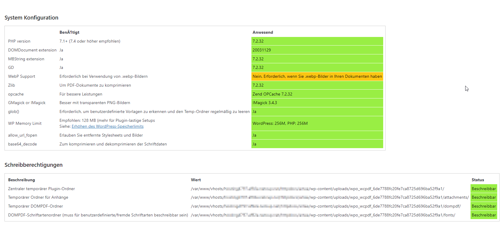This screenshot has height=225, width=504.
Task: Click the 'opcache' row label
Action: [x=16, y=94]
